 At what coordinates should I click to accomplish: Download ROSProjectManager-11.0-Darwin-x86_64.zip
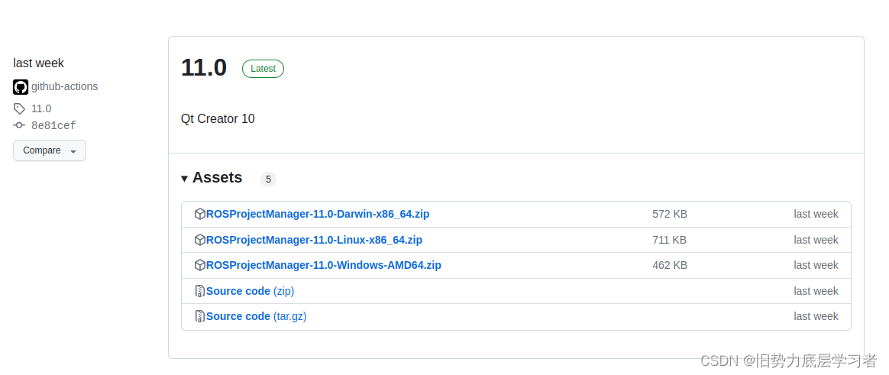318,214
